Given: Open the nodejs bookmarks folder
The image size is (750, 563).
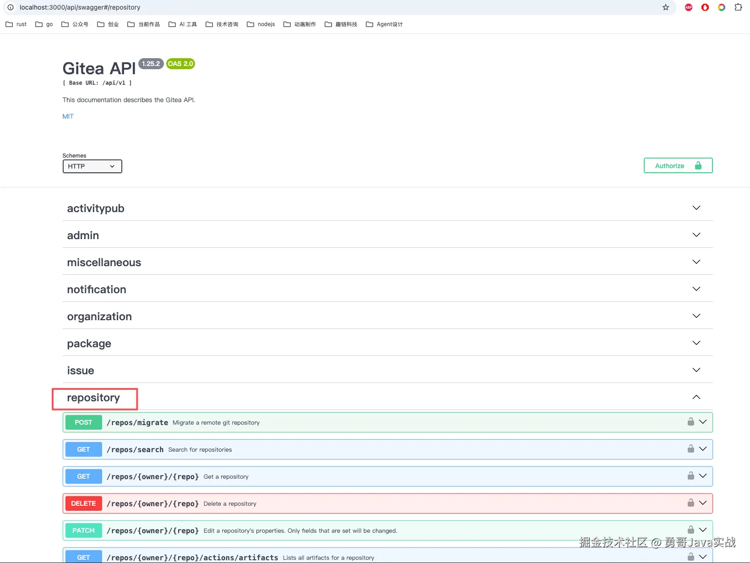Looking at the screenshot, I should 261,24.
